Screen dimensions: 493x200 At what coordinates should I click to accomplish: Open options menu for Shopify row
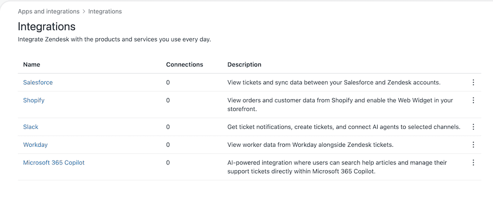[x=473, y=100]
